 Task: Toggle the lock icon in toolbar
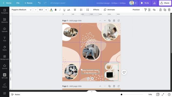click(160, 10)
